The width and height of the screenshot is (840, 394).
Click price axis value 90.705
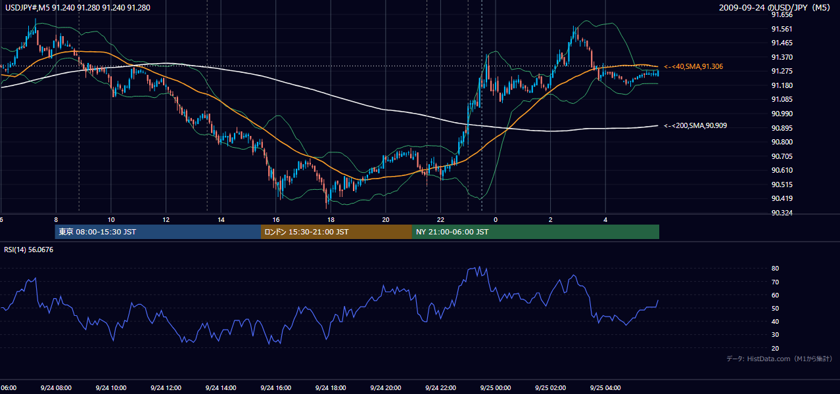click(782, 156)
